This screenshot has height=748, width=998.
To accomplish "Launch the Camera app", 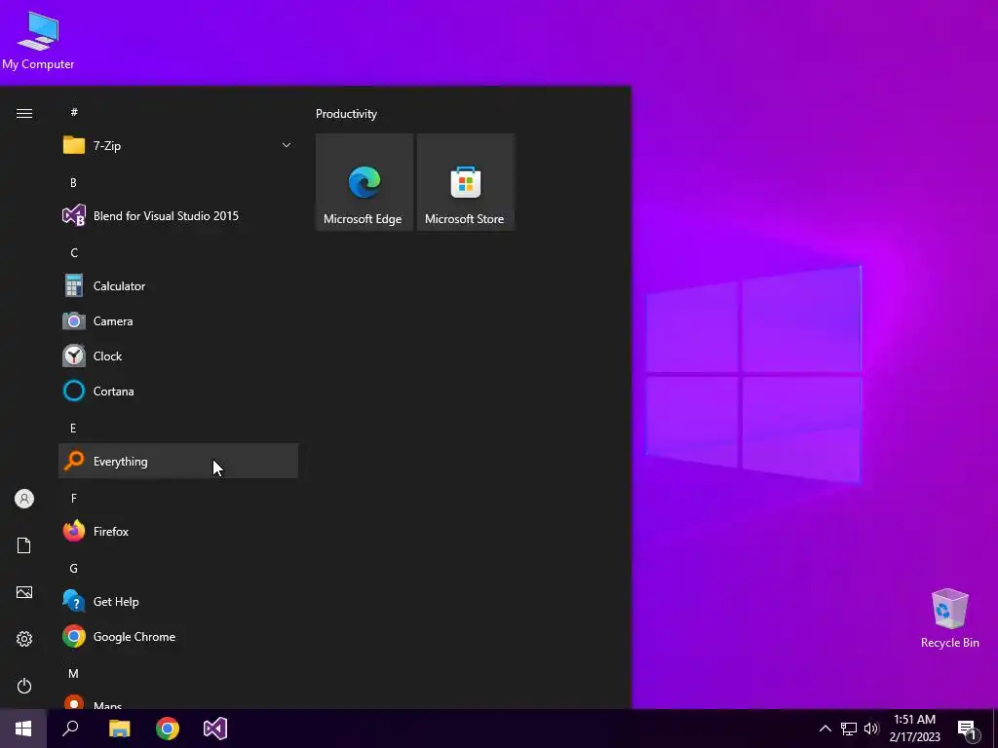I will click(x=178, y=321).
